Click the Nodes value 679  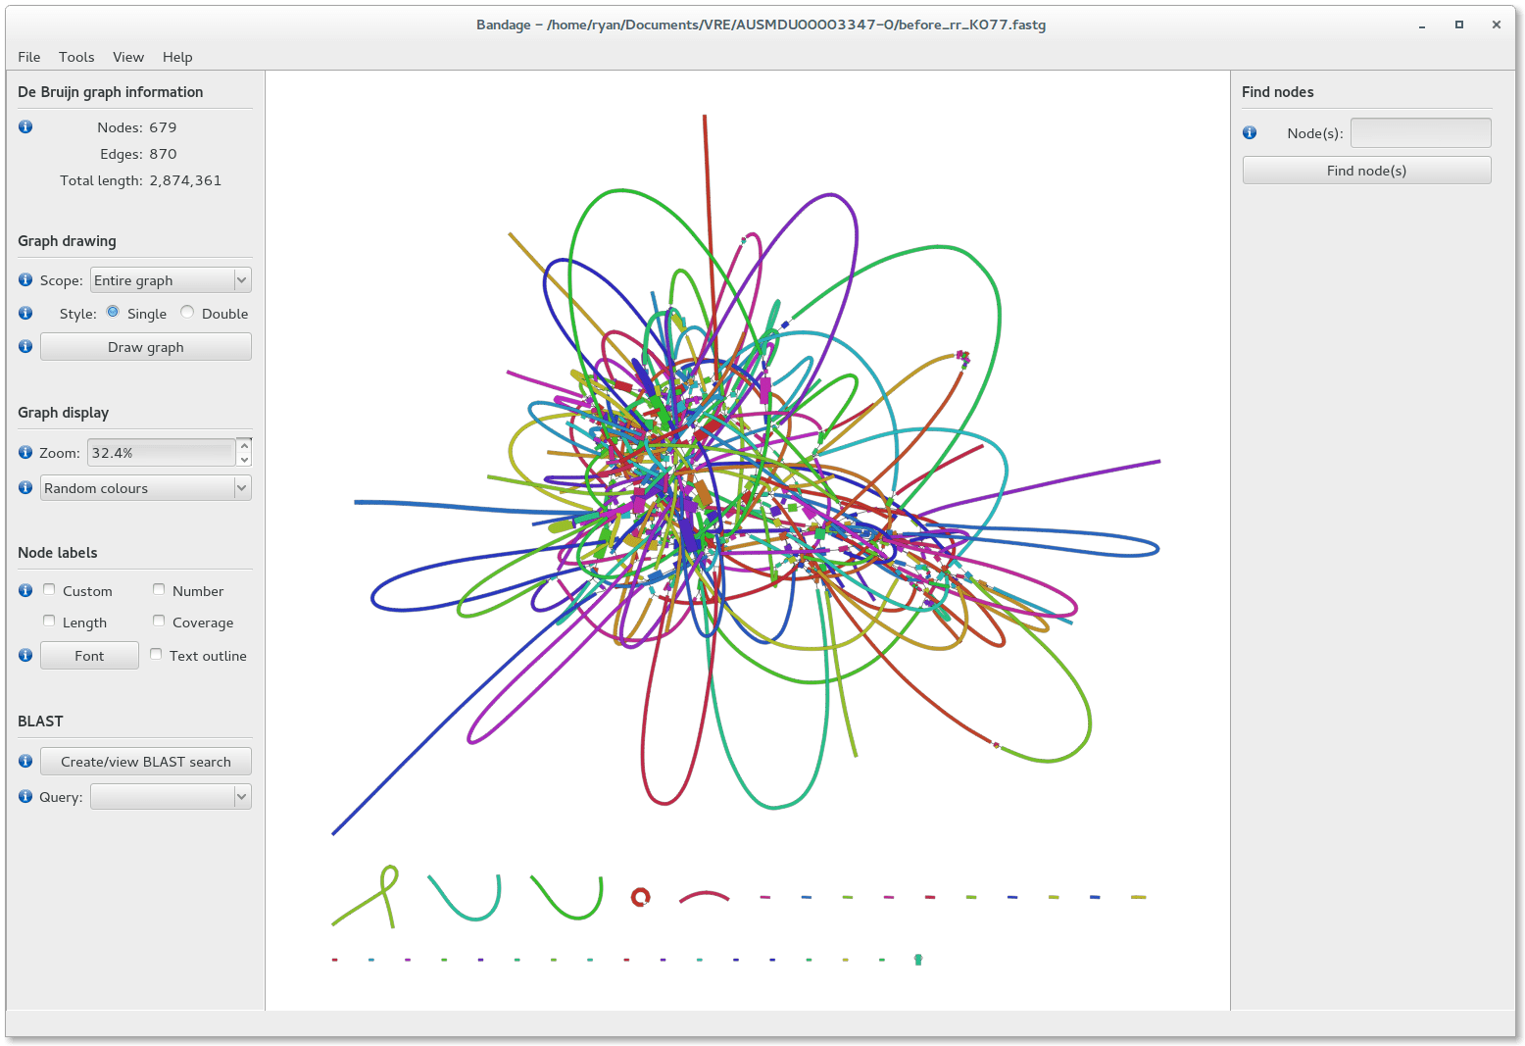163,127
